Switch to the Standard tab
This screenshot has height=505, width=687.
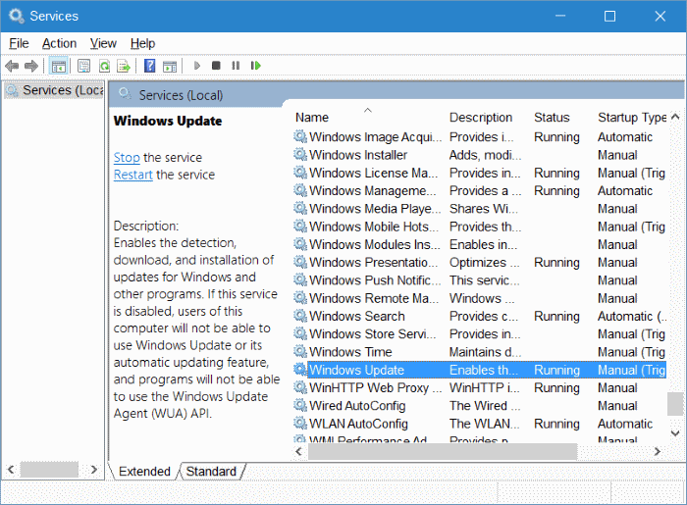[x=211, y=472]
